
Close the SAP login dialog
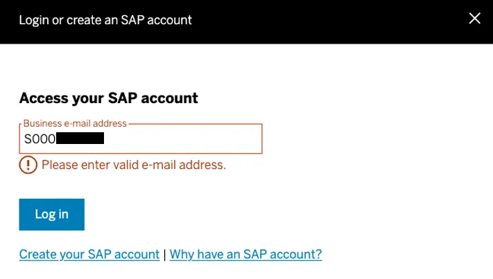tap(475, 19)
